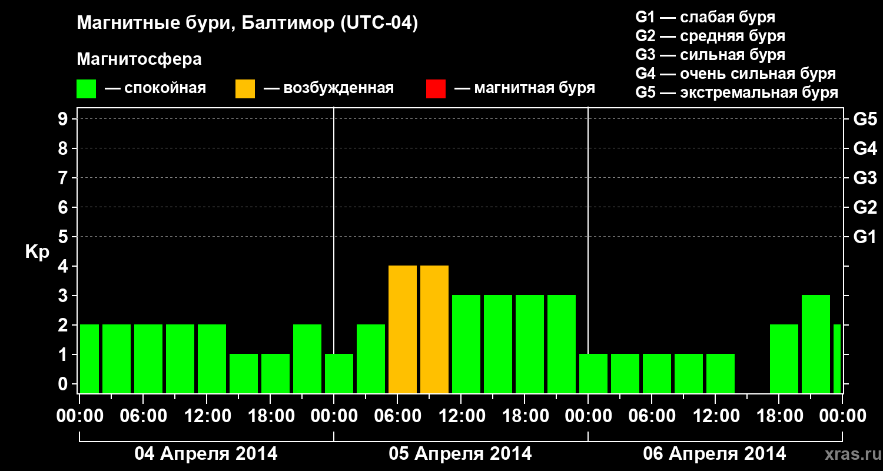Click the red 'магнитная буря' legend swatch
883x471 pixels.
point(436,89)
